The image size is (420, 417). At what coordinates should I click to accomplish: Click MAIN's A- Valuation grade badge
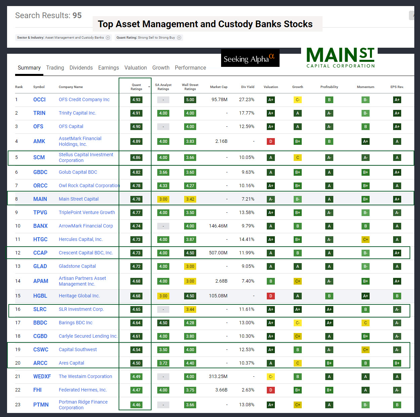pyautogui.click(x=271, y=199)
